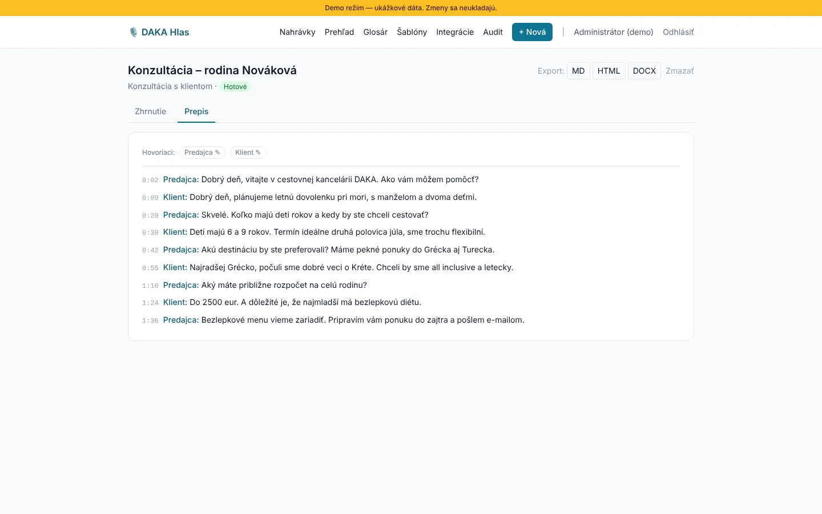
Task: Click the Odhlásiť logout link
Action: [678, 32]
